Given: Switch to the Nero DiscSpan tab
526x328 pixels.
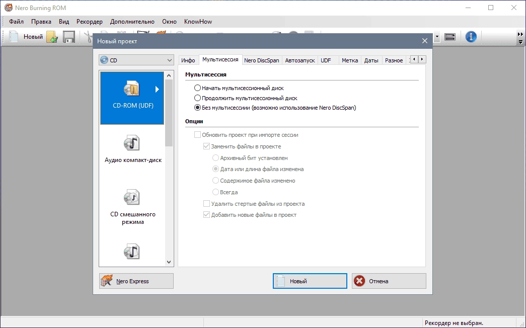Looking at the screenshot, I should pyautogui.click(x=262, y=60).
